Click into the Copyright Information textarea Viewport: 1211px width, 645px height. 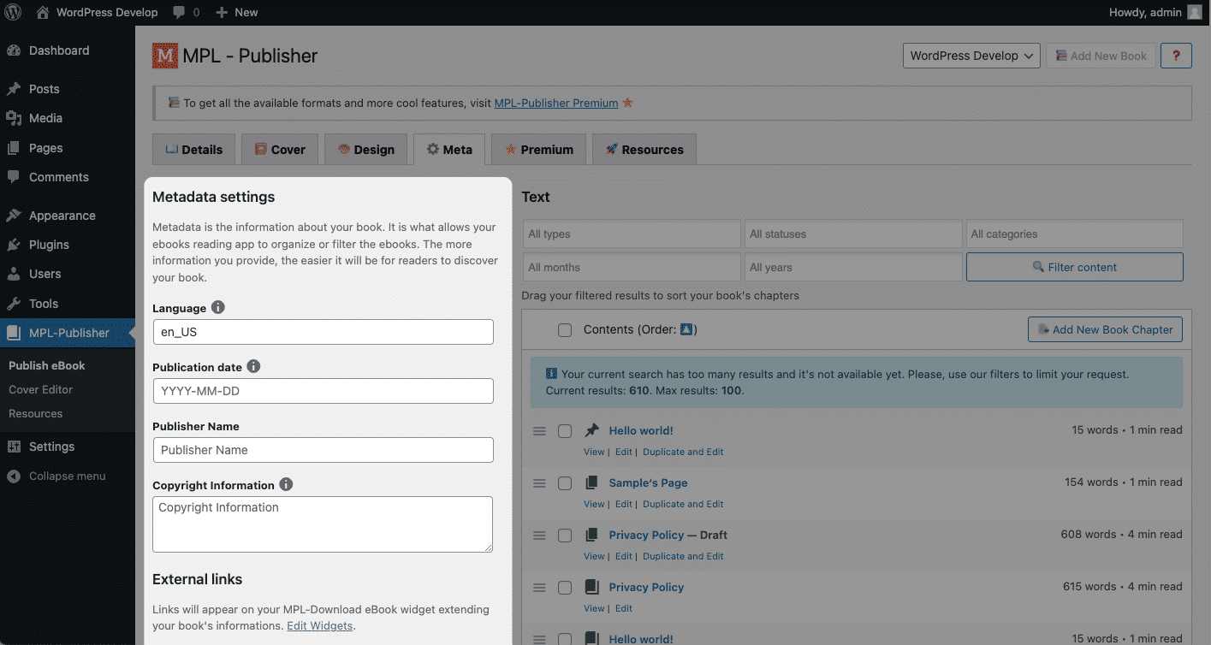tap(323, 524)
